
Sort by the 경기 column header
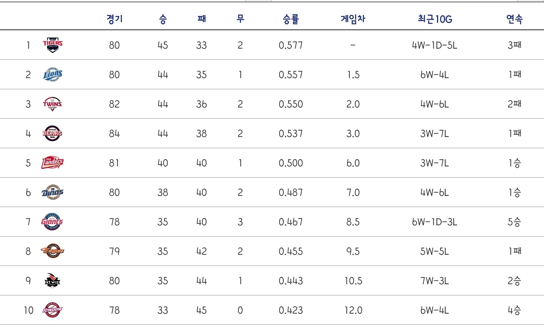pos(114,19)
